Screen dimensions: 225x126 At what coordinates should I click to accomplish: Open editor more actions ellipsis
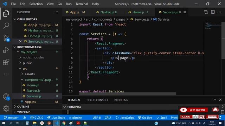[219, 12]
